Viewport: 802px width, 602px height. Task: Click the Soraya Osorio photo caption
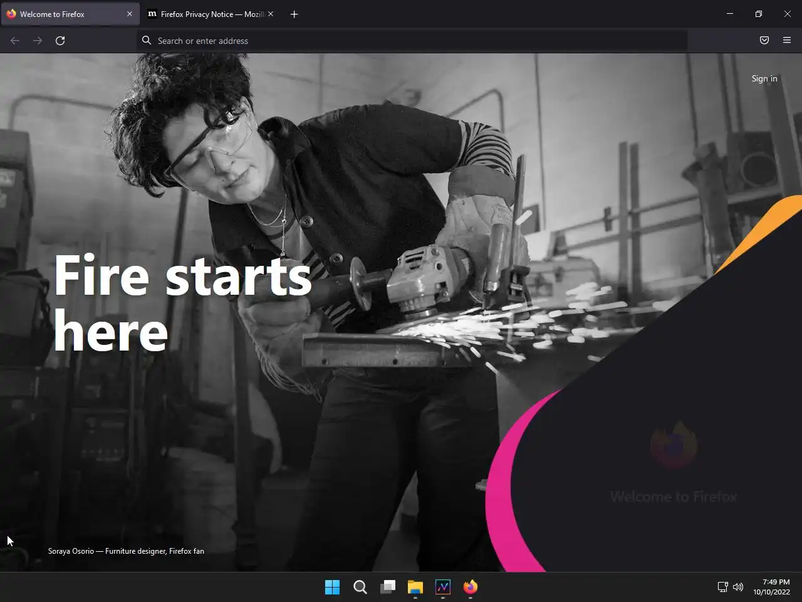click(x=126, y=551)
